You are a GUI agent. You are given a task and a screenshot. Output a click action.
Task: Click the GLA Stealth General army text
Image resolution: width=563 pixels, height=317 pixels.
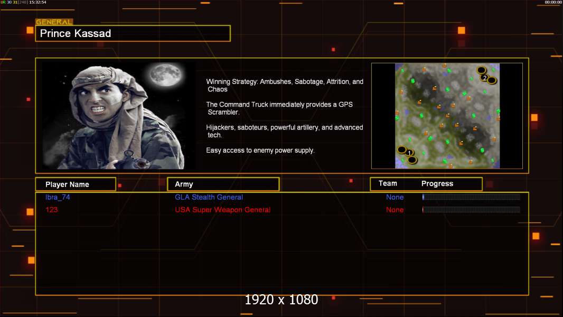(209, 197)
